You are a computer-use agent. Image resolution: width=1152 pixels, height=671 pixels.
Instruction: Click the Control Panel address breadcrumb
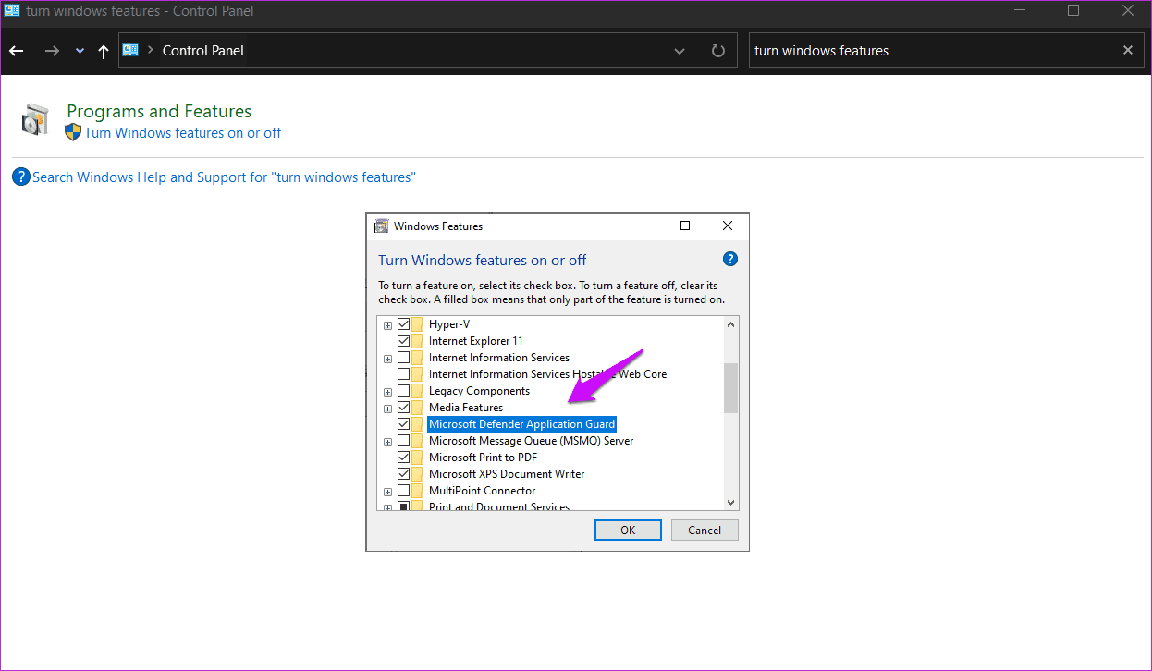[203, 51]
